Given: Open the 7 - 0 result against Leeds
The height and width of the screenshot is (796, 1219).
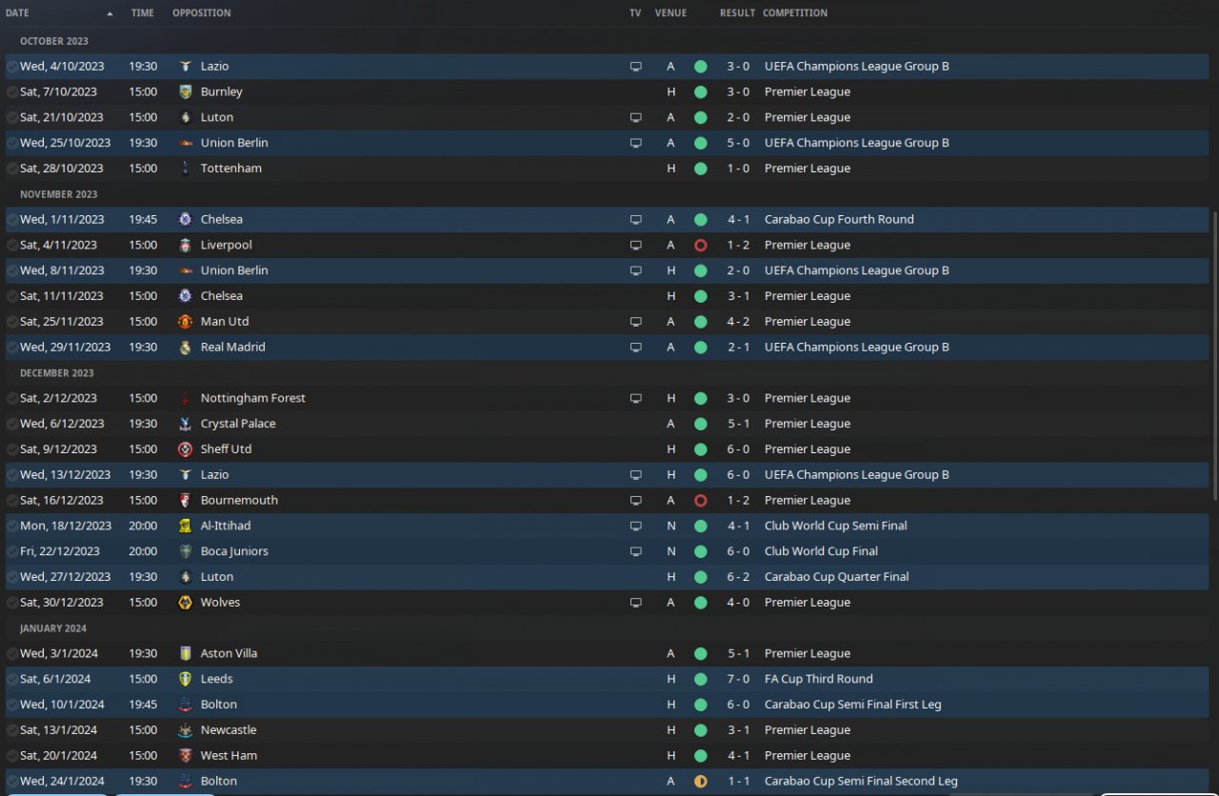Looking at the screenshot, I should tap(738, 680).
